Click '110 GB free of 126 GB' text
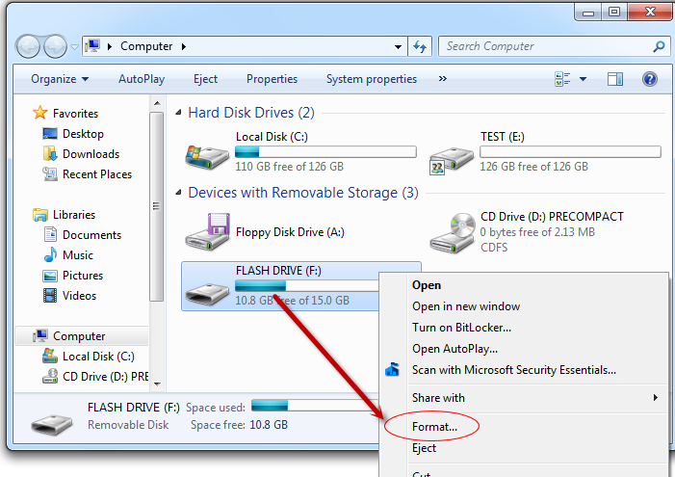The width and height of the screenshot is (675, 477). coord(289,167)
